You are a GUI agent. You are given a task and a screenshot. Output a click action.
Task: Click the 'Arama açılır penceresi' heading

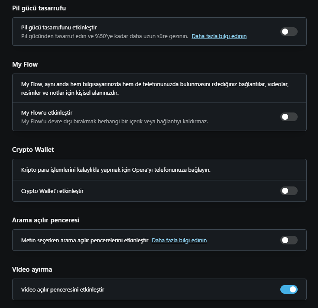[45, 220]
